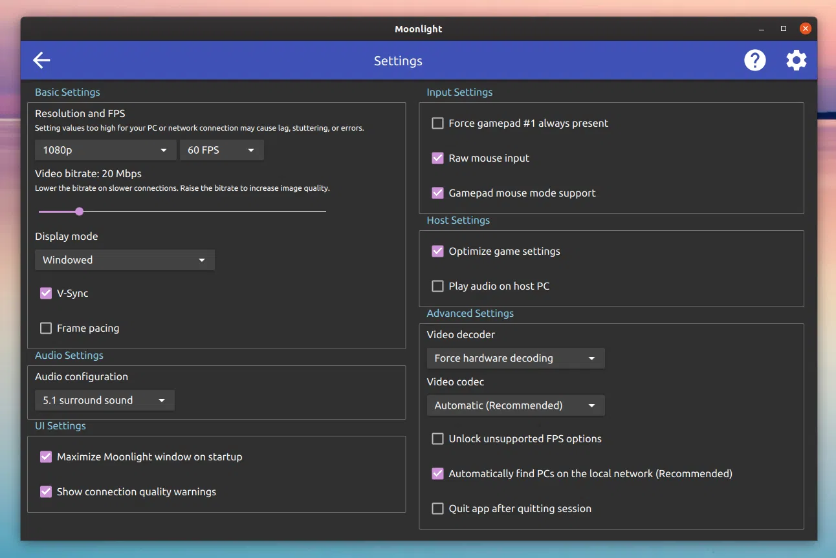Enable Quit app after quitting session
The width and height of the screenshot is (836, 558).
click(438, 508)
